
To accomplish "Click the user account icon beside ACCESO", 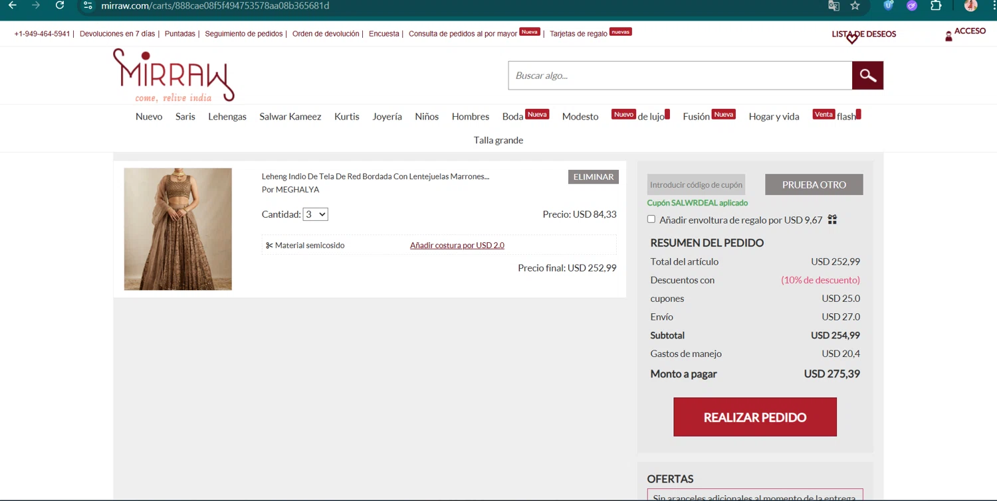I will tap(948, 36).
